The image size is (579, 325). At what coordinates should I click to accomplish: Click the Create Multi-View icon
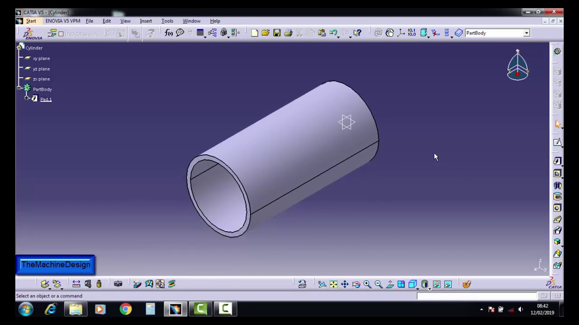click(401, 284)
